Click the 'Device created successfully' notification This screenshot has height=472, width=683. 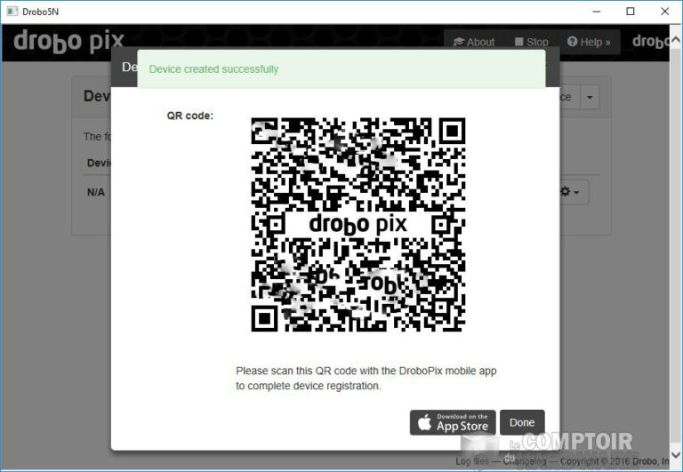tap(341, 68)
